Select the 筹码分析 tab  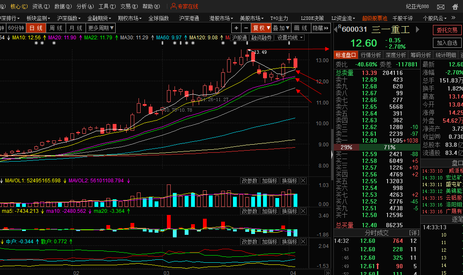tap(421, 55)
